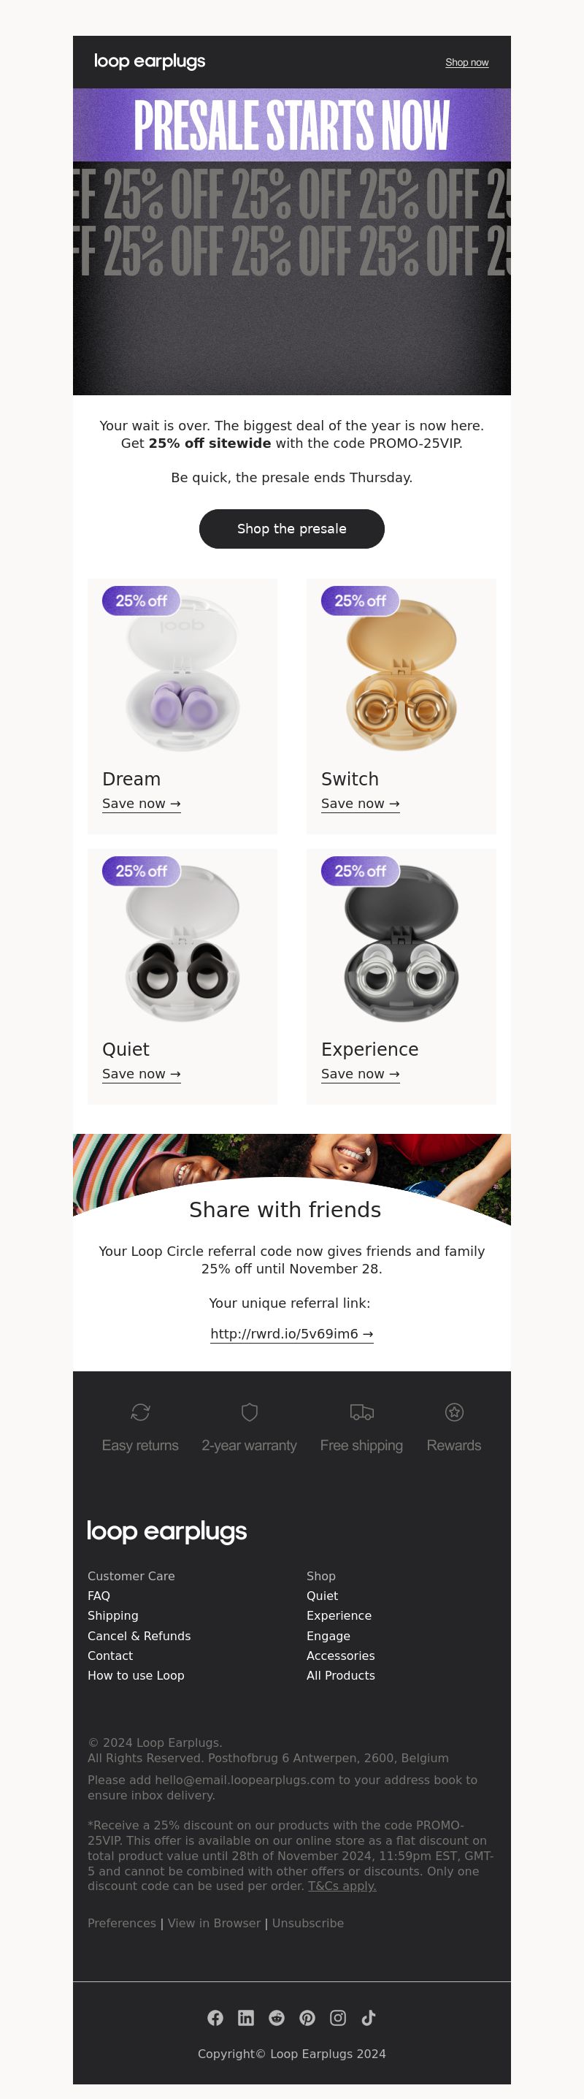Click Save now under Dream earplugs
Screen dimensions: 584x2099
[142, 804]
